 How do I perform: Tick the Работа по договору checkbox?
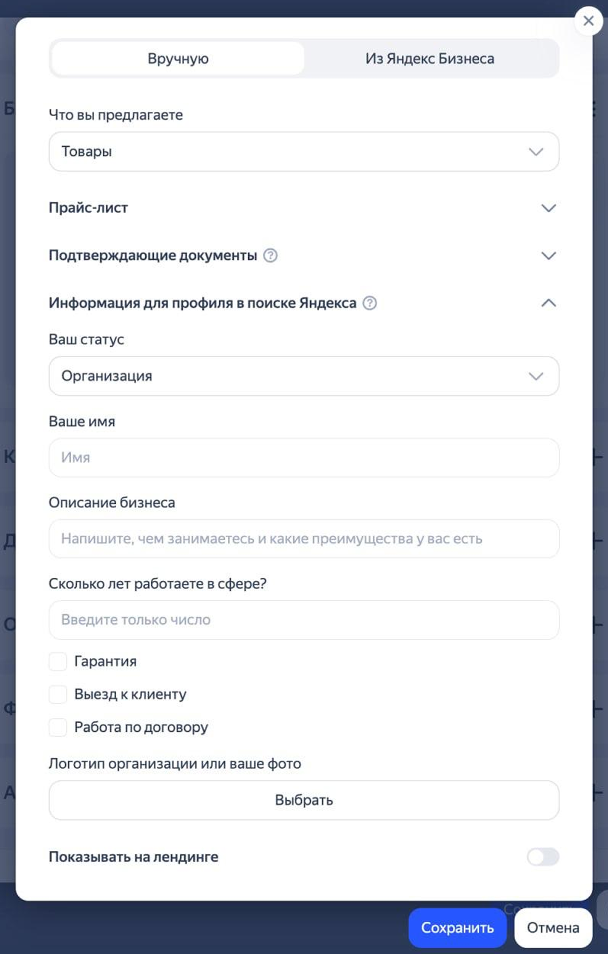tap(58, 727)
